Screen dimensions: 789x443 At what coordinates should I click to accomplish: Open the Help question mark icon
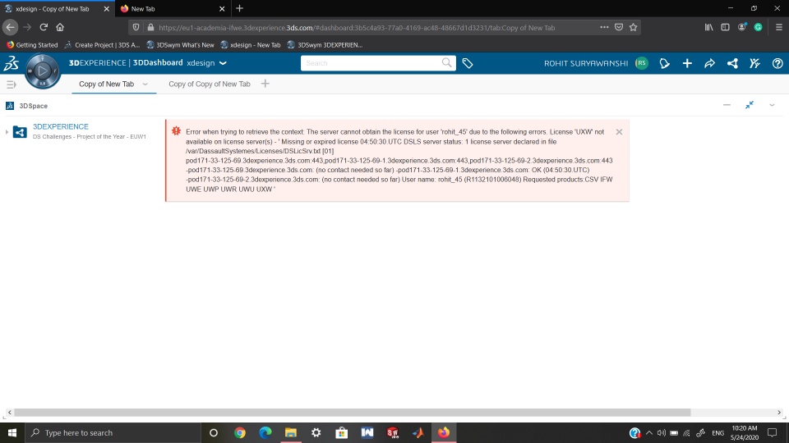777,63
